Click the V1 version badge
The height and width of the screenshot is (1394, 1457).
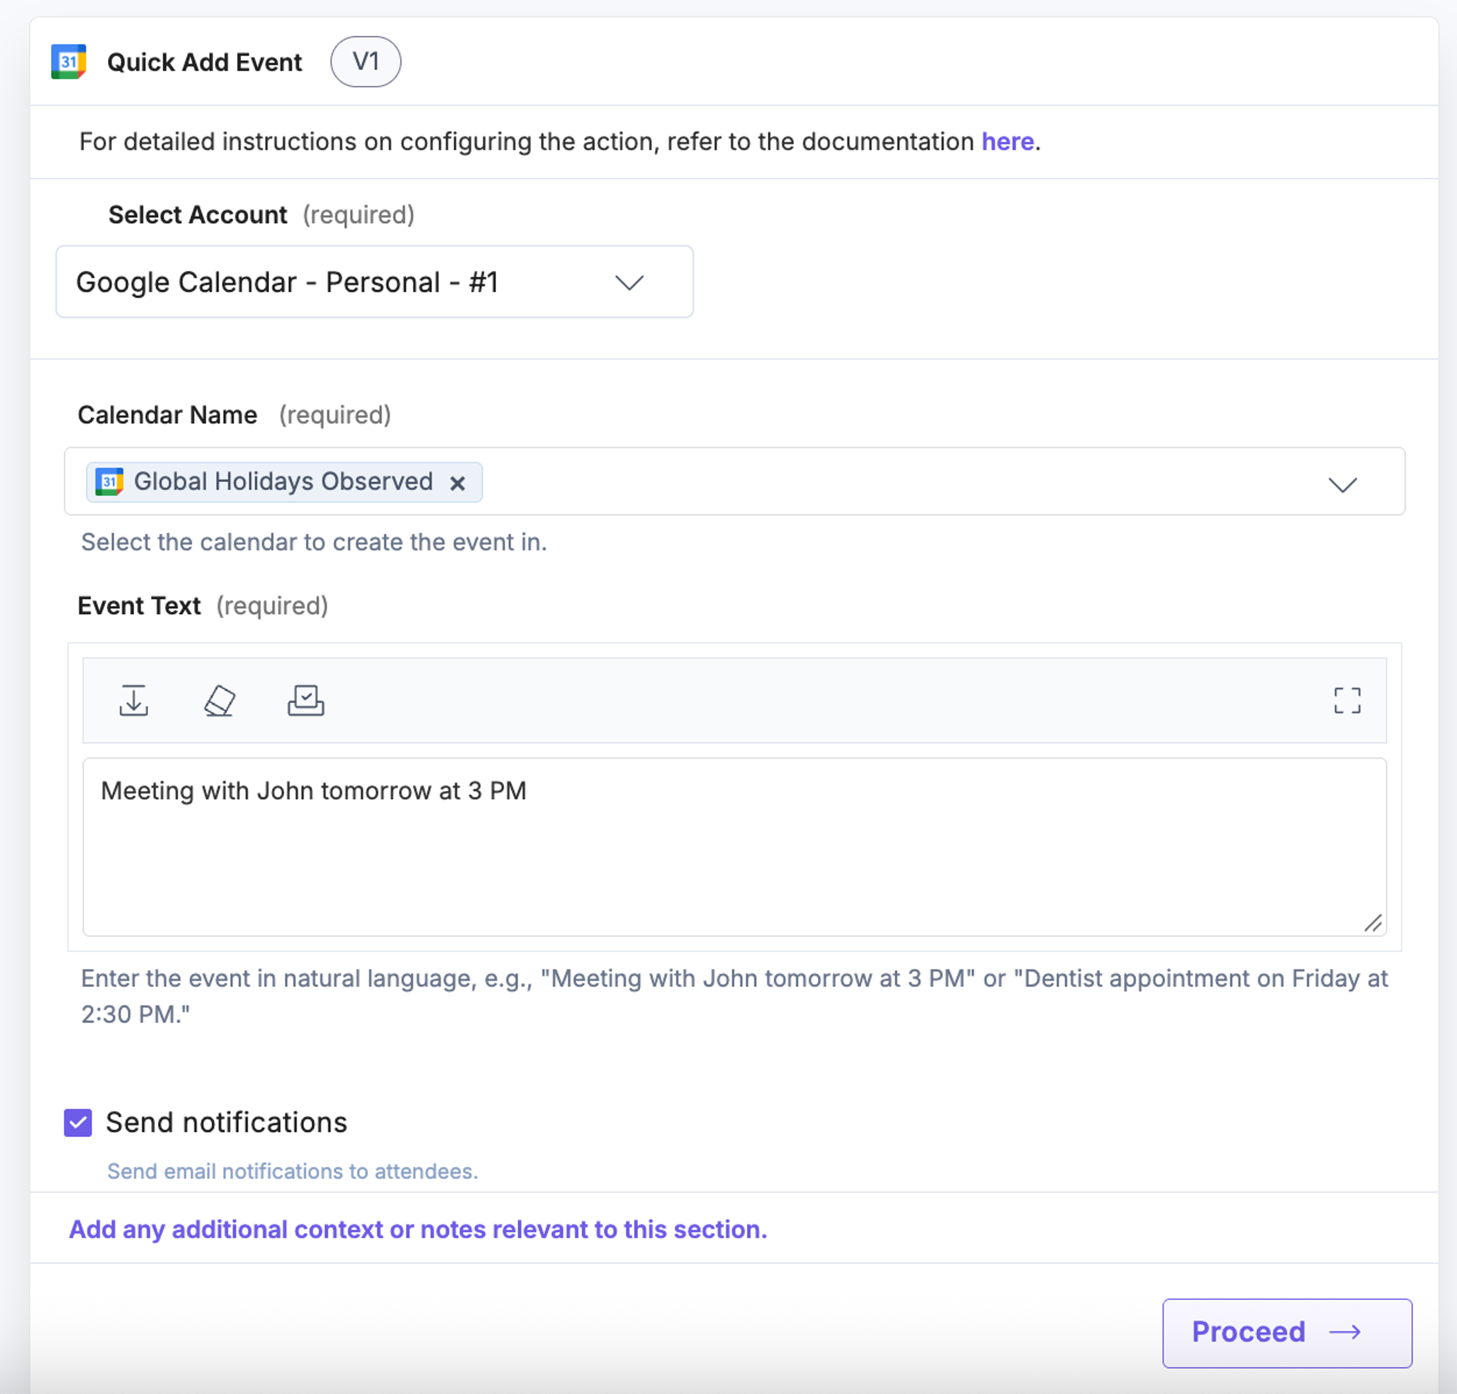pos(365,62)
